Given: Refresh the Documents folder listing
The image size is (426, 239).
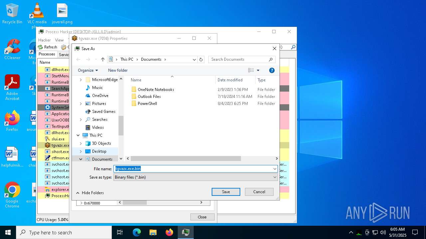Looking at the screenshot, I should [x=201, y=59].
